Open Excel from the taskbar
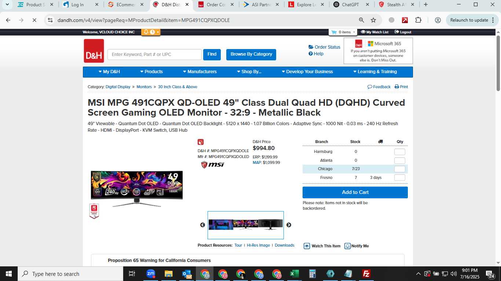The image size is (501, 281). pos(294,274)
